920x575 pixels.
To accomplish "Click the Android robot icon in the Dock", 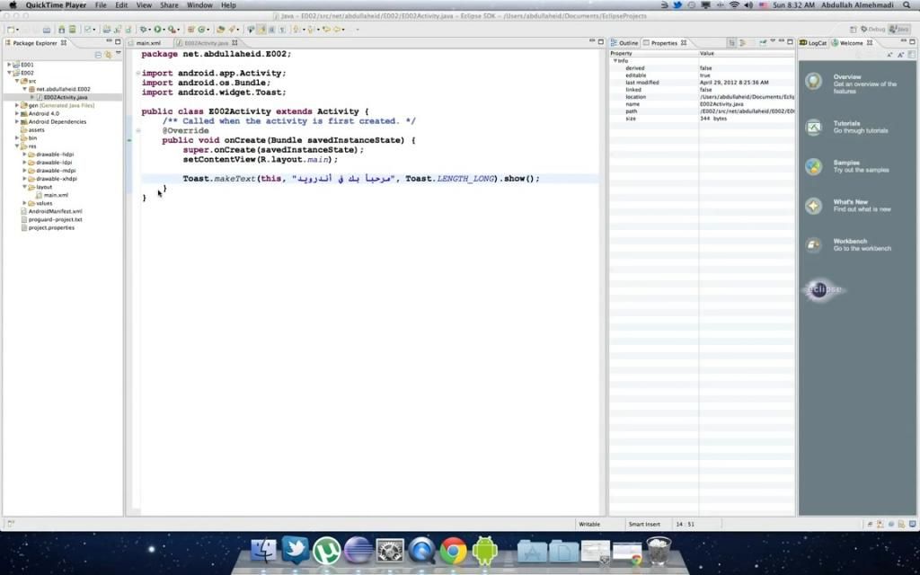I will coord(484,551).
